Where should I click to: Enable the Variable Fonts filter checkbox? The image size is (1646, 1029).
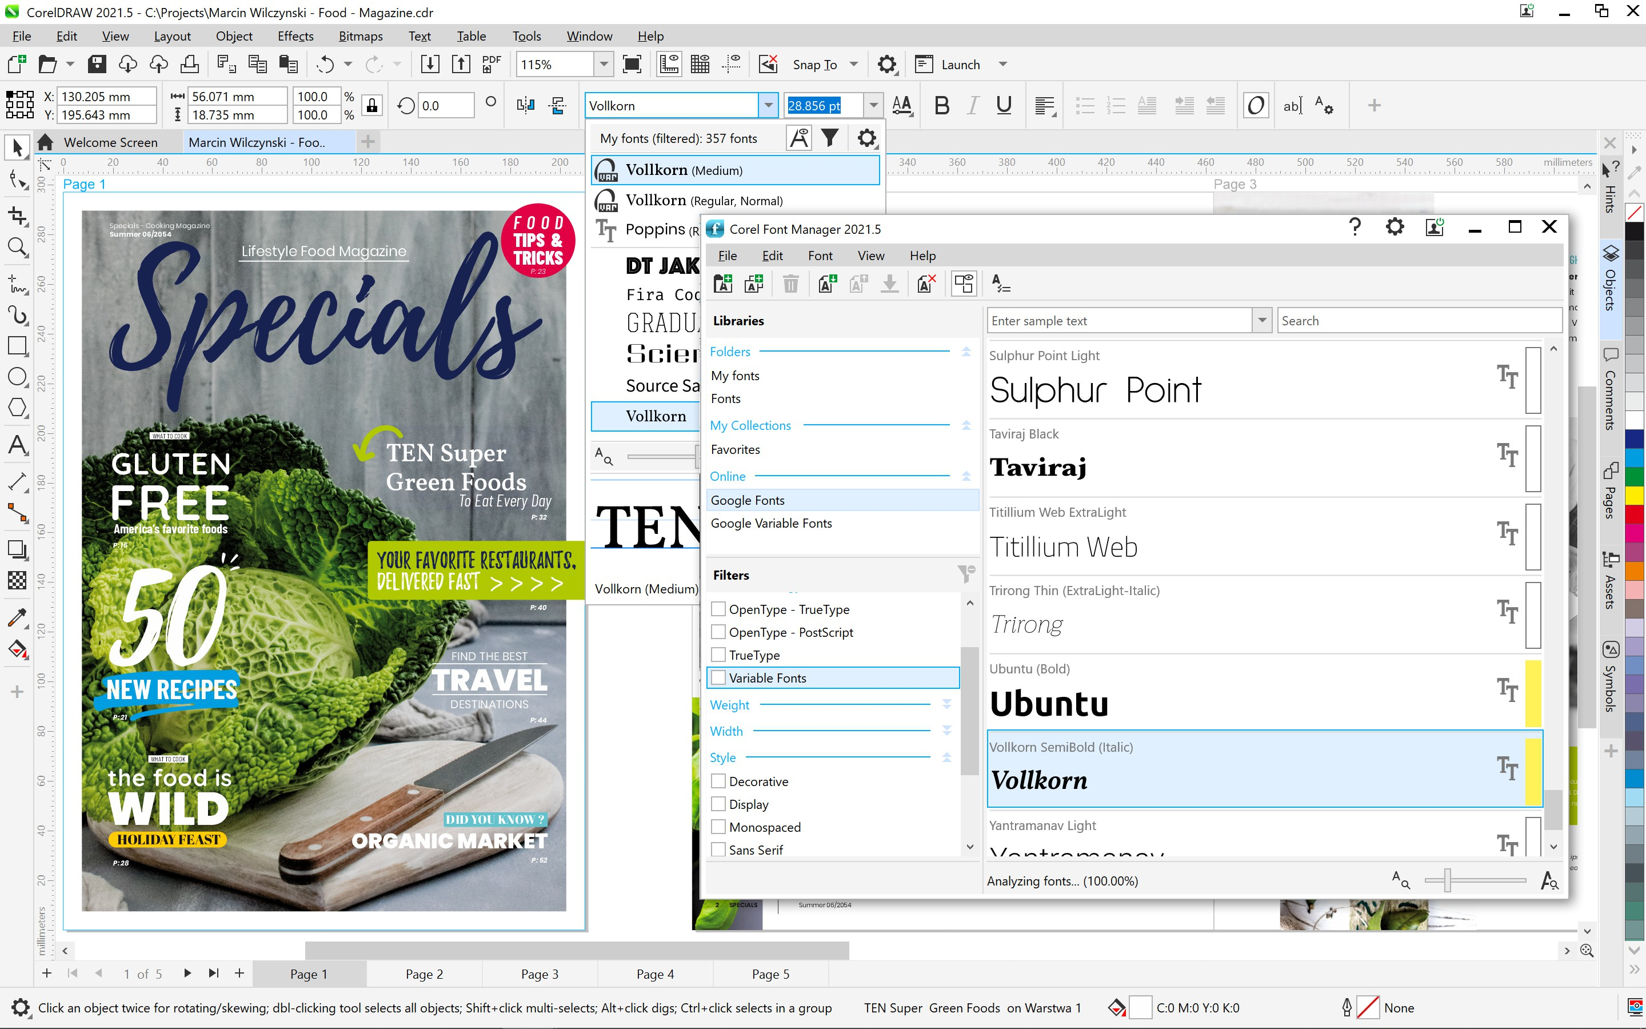tap(718, 678)
